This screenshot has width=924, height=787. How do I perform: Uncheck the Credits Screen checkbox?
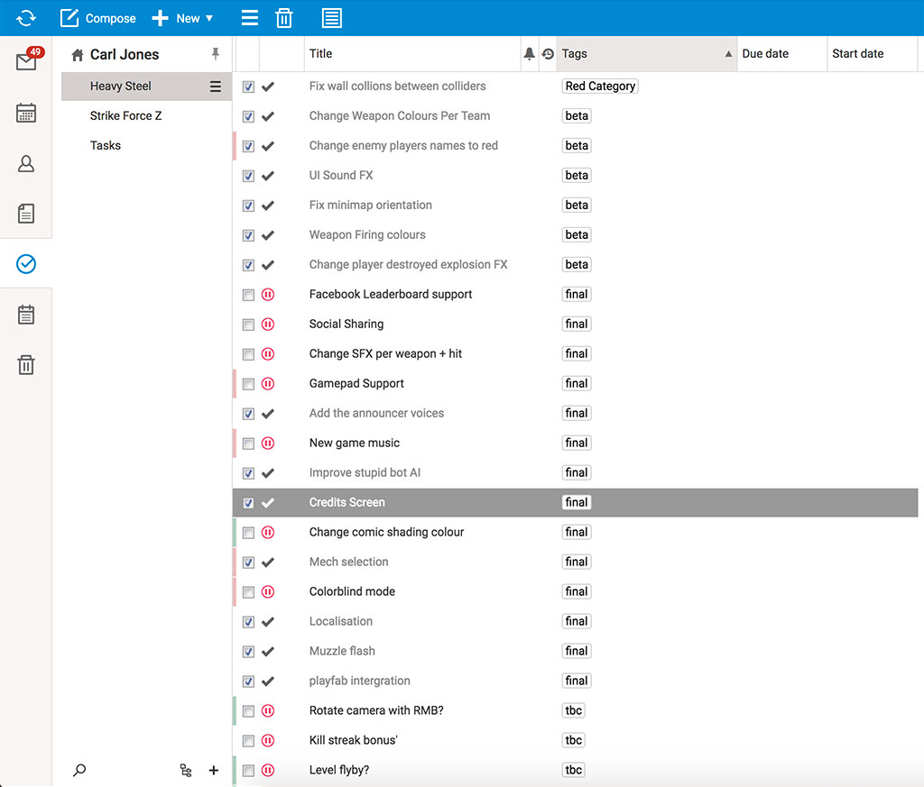[248, 503]
